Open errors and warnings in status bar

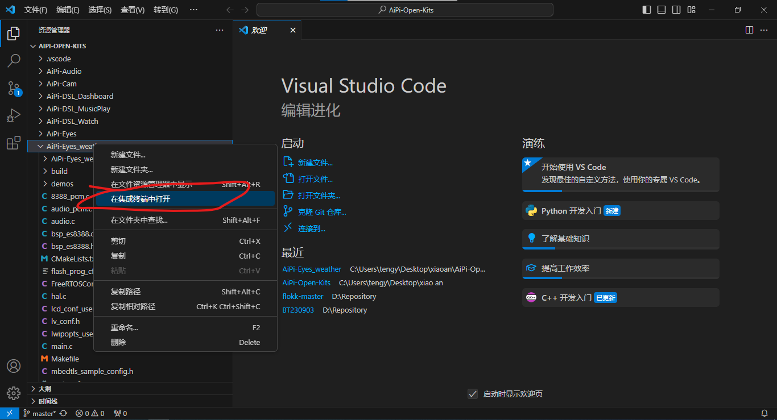90,414
